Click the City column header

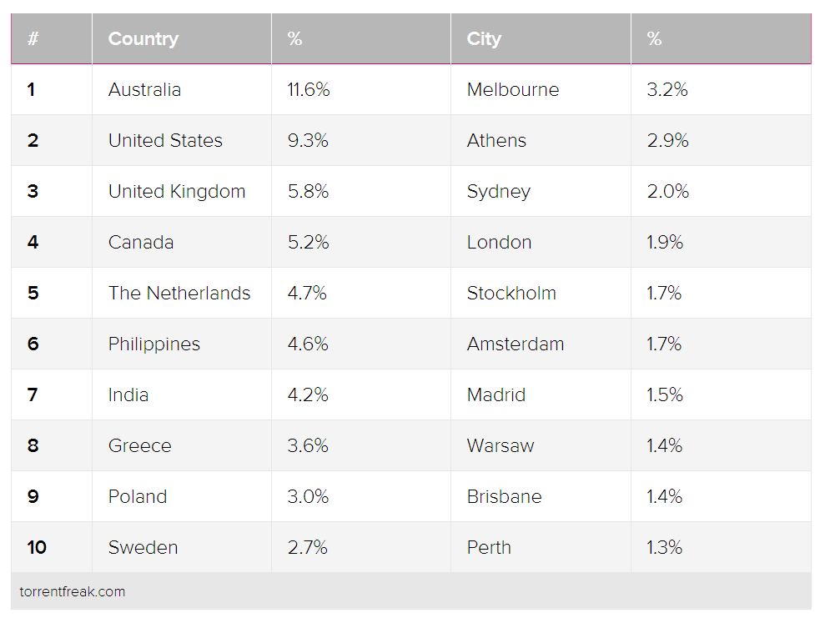pos(484,39)
